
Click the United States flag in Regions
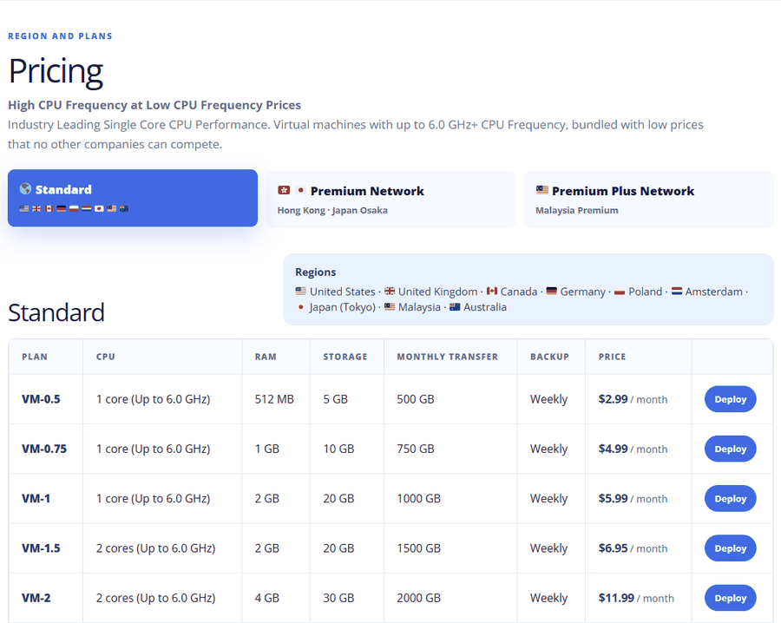click(x=300, y=291)
